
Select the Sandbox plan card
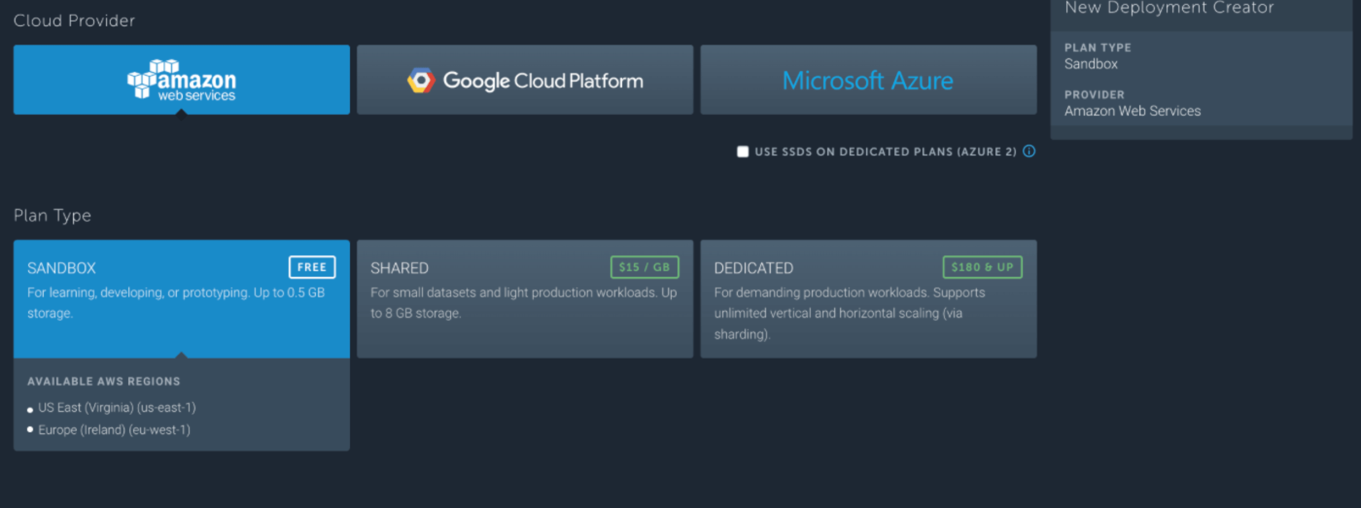point(181,299)
